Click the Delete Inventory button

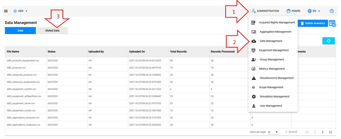coord(312,23)
